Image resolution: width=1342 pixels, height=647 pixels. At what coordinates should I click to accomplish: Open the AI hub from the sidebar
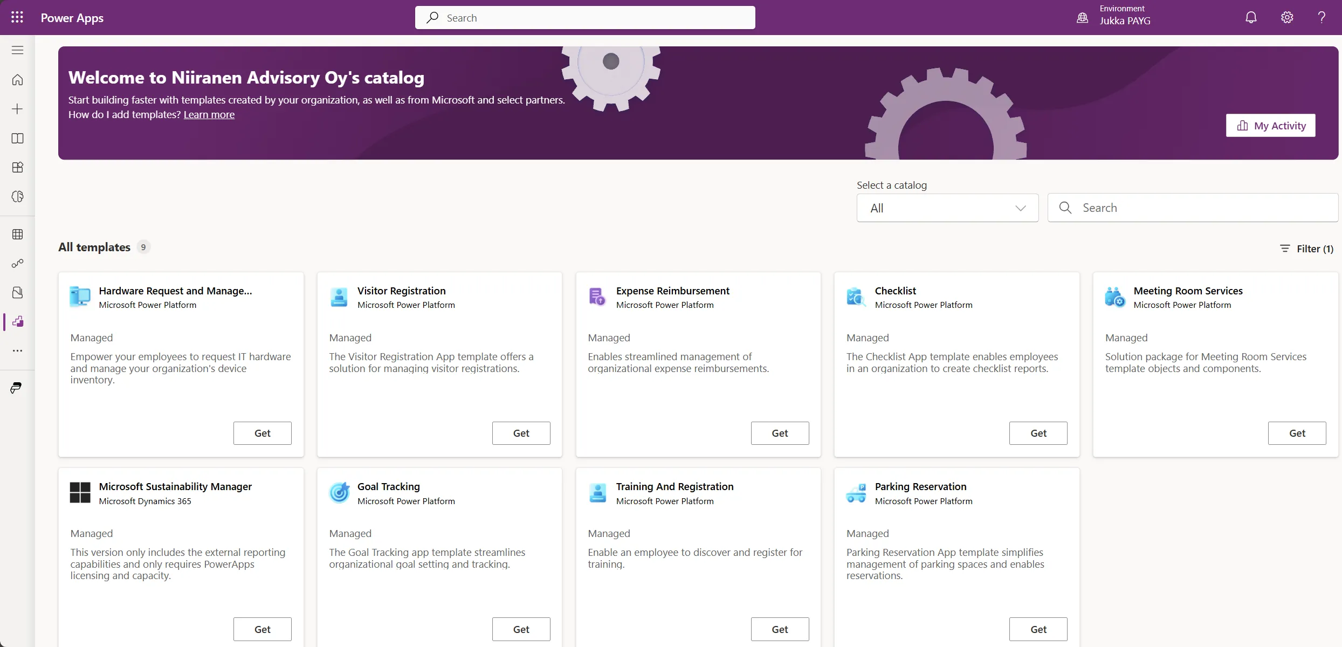coord(17,196)
